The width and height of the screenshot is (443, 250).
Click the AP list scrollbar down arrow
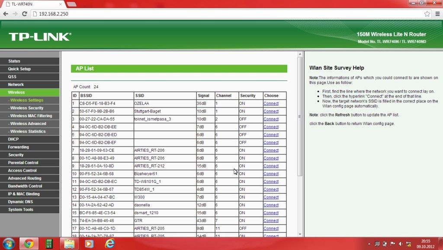(300, 234)
